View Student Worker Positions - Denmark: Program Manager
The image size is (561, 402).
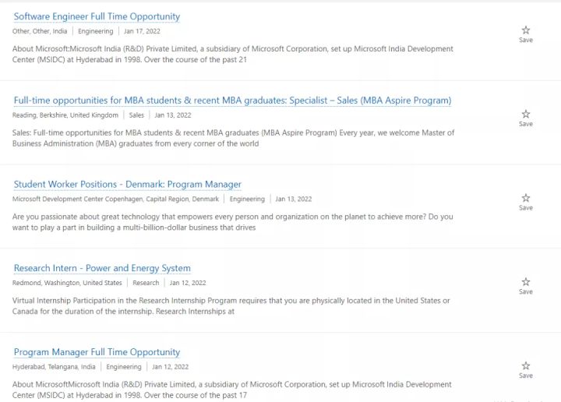[128, 185]
